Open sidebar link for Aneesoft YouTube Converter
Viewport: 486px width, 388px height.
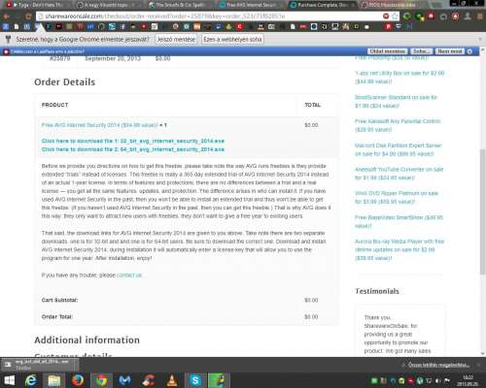point(399,174)
